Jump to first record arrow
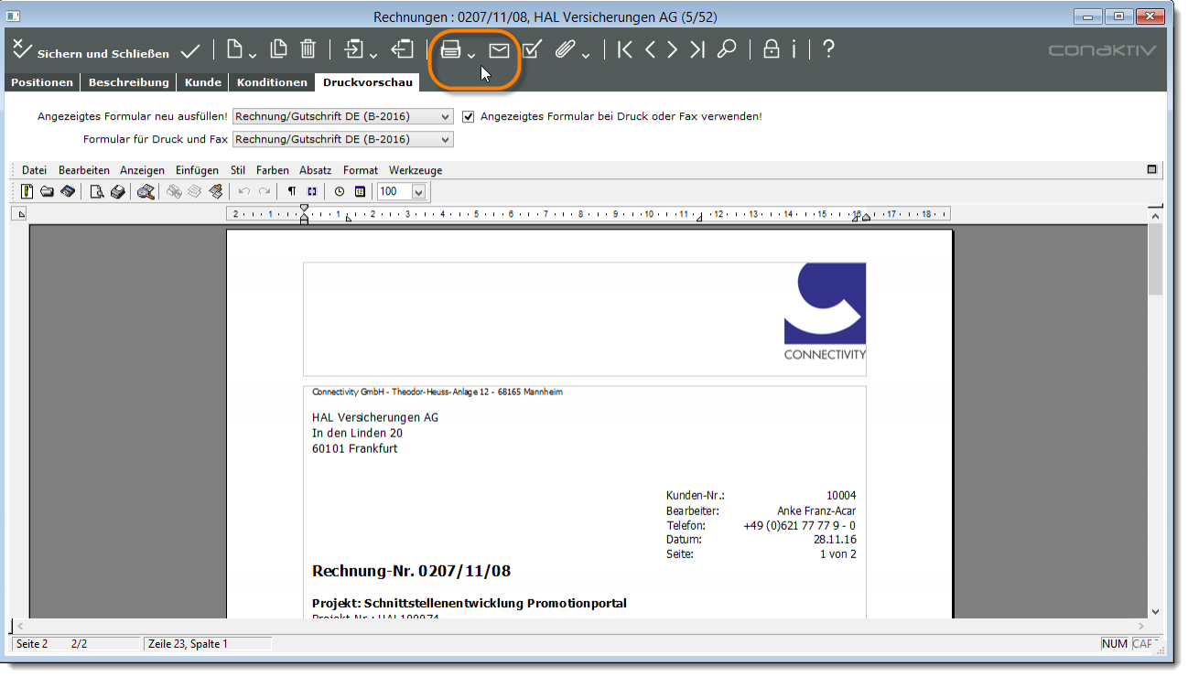The height and width of the screenshot is (677, 1188). 624,49
